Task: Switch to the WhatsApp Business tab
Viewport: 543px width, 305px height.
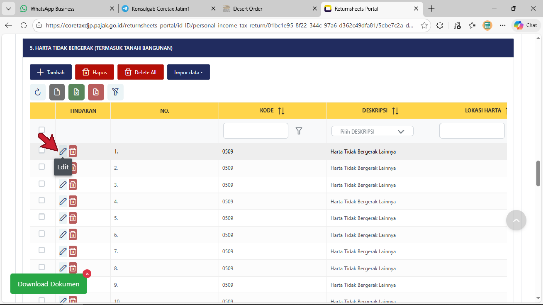Action: pos(53,9)
